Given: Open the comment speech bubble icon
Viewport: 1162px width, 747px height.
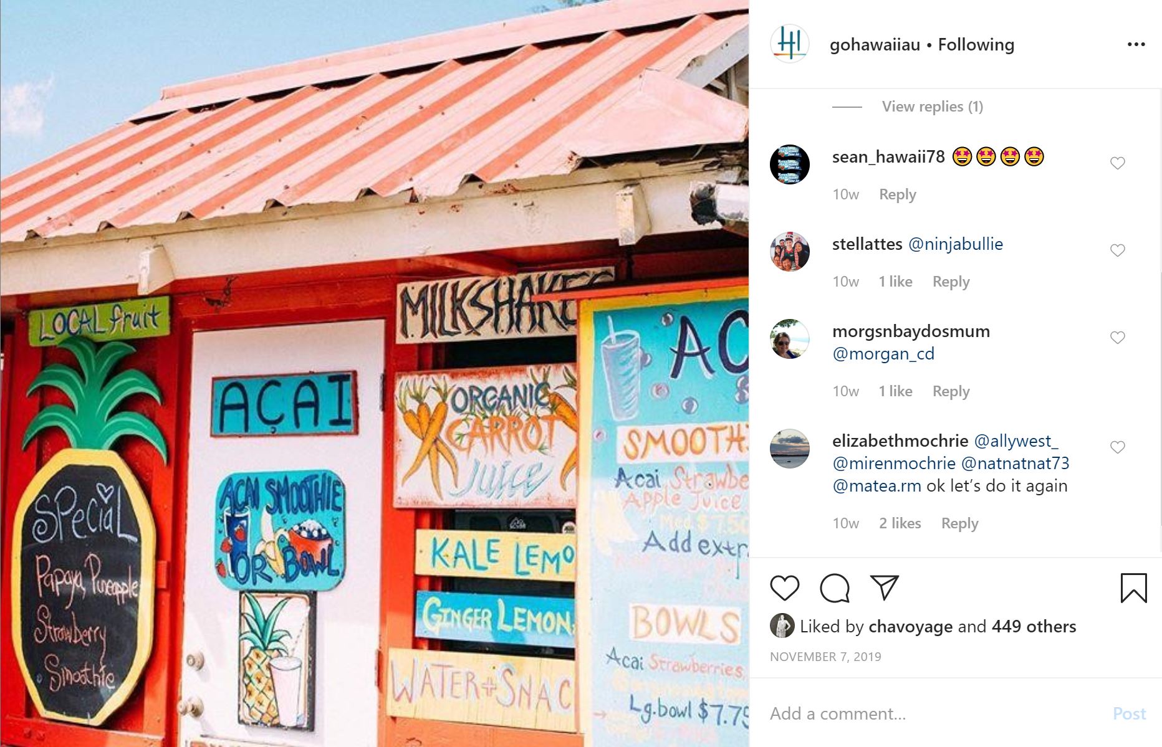Looking at the screenshot, I should [835, 588].
